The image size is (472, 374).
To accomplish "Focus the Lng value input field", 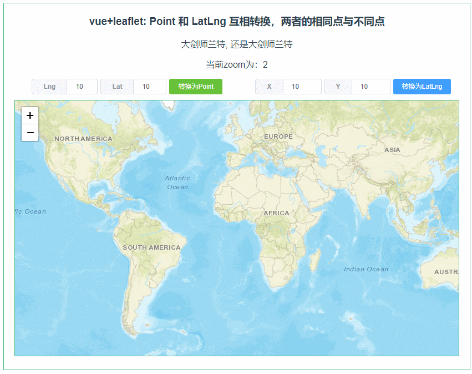I will pos(82,87).
